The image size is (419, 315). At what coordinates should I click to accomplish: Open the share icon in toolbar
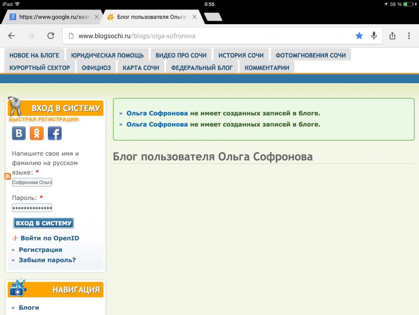coord(392,36)
